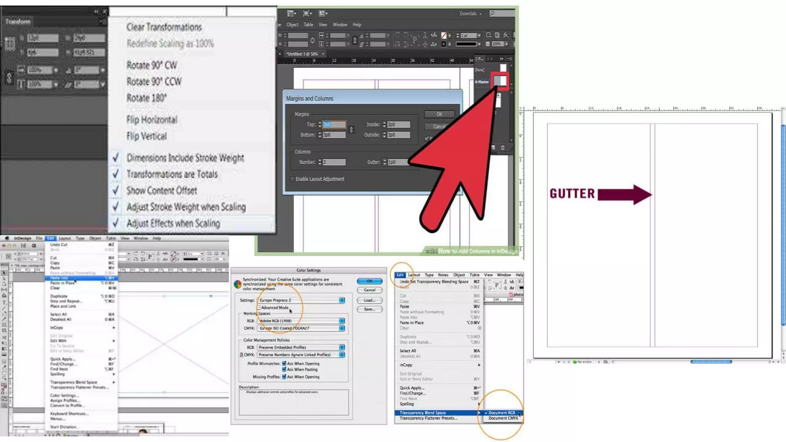Viewport: 786px width, 442px height.
Task: Click the search magnifier icon next to Essentials
Action: coord(492,13)
